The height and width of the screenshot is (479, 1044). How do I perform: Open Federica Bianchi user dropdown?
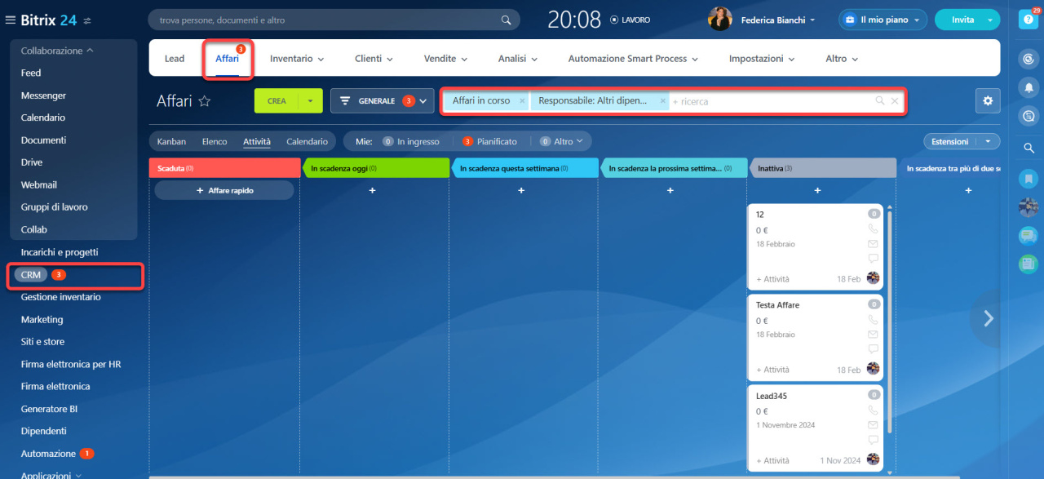pyautogui.click(x=778, y=20)
